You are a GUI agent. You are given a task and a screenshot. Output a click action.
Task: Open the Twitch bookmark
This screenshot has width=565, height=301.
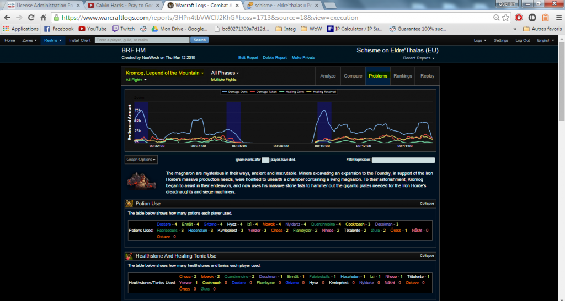click(x=123, y=29)
